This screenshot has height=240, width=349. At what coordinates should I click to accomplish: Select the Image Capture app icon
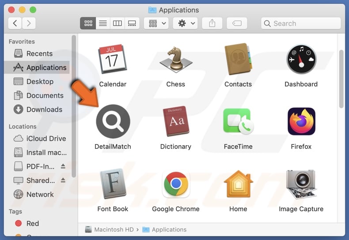point(301,184)
